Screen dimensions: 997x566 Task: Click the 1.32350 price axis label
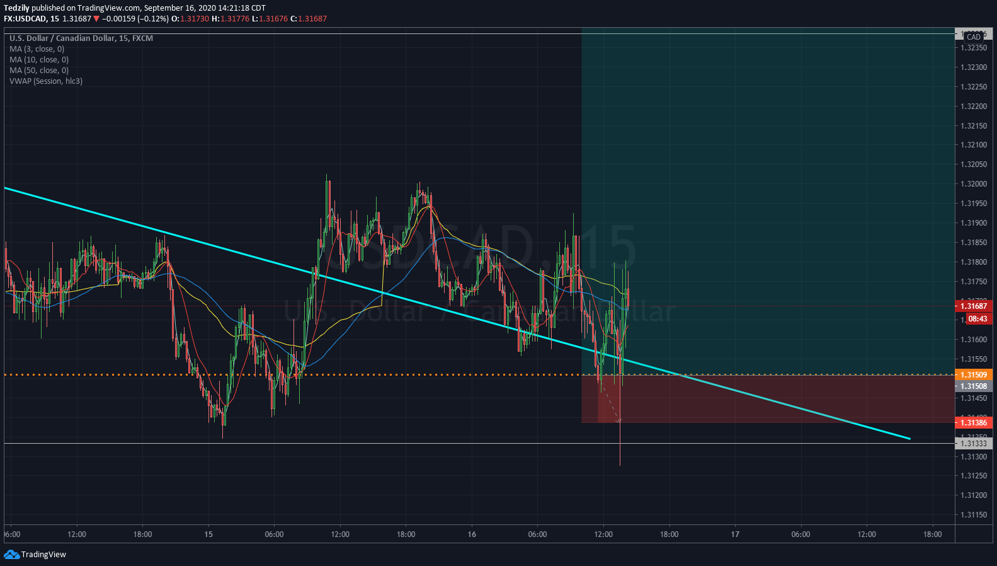(x=974, y=48)
